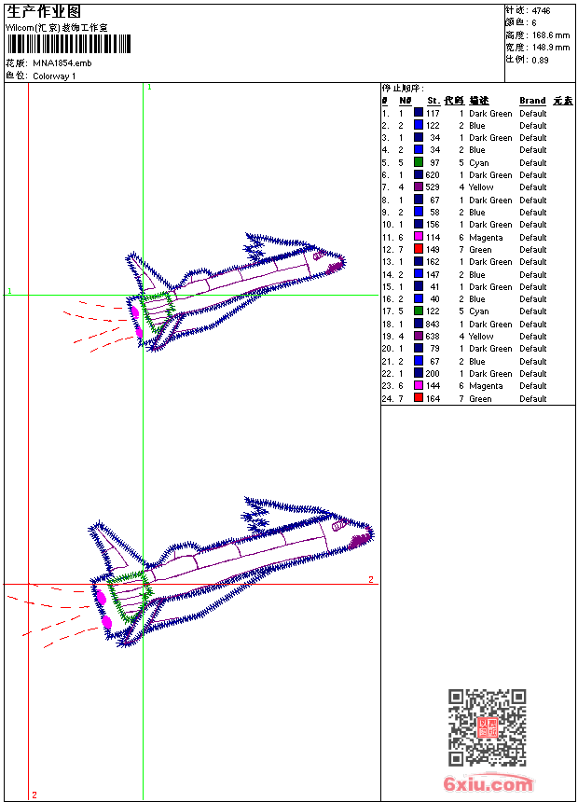Click the 代码 column header
The height and width of the screenshot is (802, 578).
point(454,101)
